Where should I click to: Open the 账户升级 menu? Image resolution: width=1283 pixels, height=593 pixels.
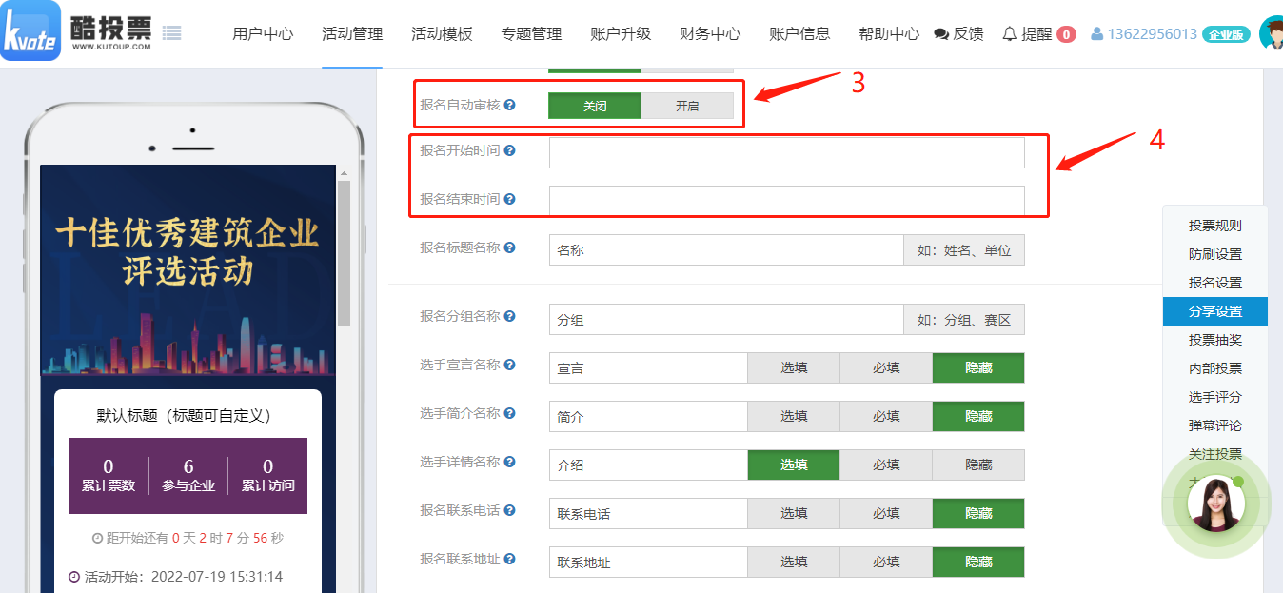coord(621,34)
